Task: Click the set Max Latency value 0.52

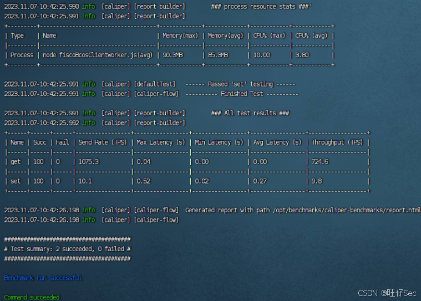Action: tap(144, 181)
